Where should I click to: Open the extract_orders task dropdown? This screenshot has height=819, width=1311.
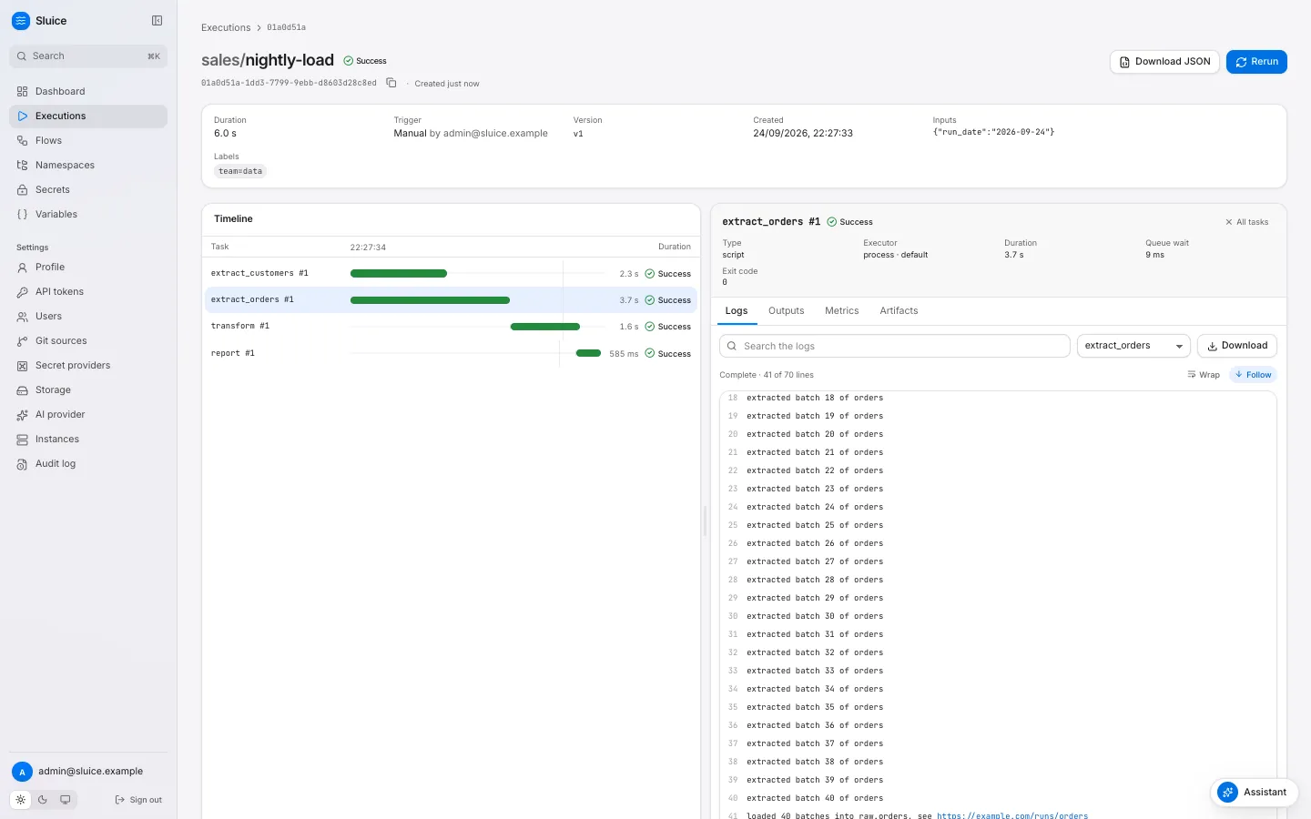(x=1133, y=346)
